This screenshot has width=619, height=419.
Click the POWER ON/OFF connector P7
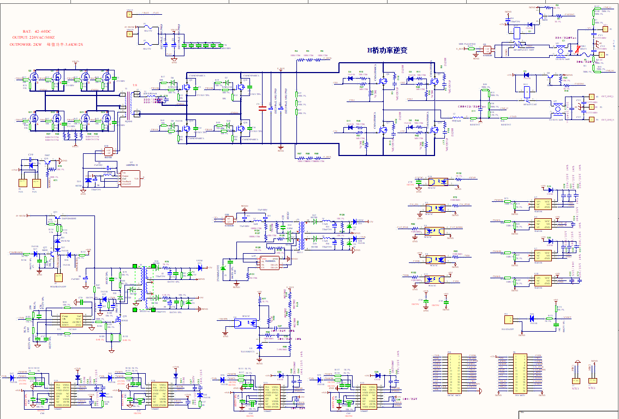pos(58,278)
